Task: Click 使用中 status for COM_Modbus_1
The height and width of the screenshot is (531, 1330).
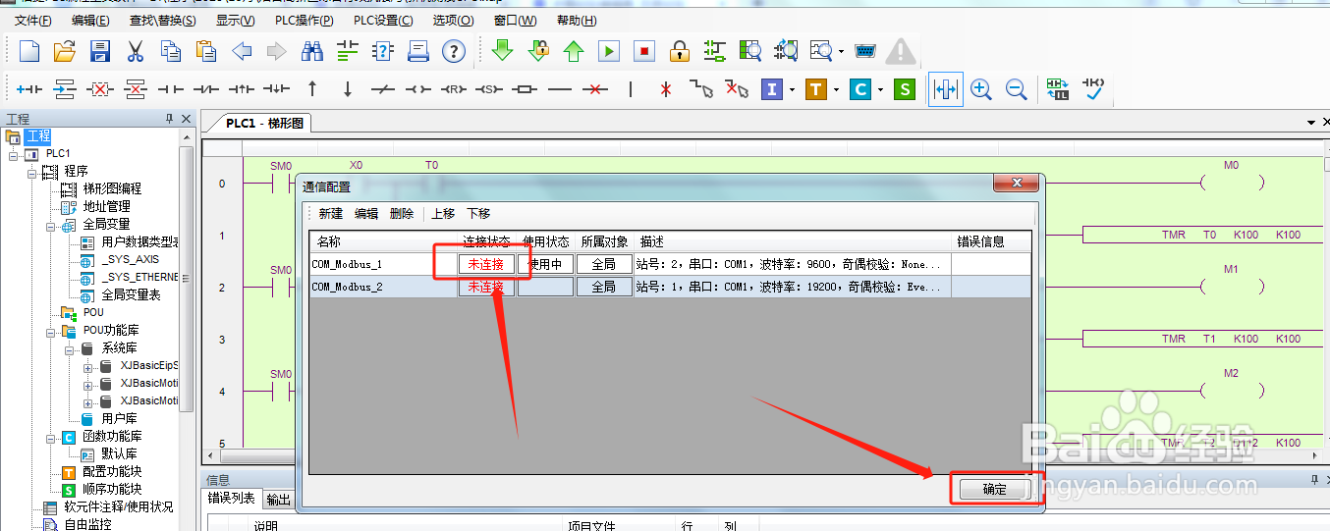Action: (x=545, y=264)
